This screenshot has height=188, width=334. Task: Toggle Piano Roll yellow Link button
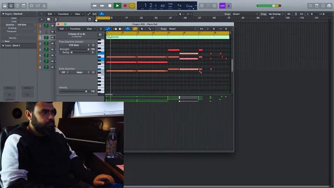pyautogui.click(x=135, y=29)
